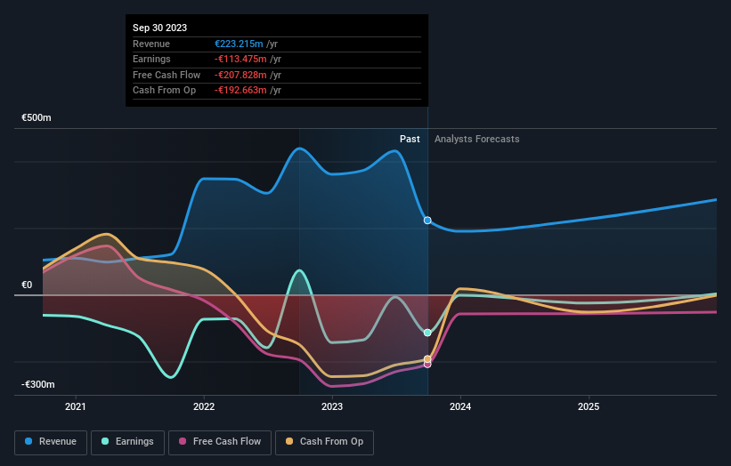
Task: Click the orange Cash From Op data point
Action: coord(427,359)
